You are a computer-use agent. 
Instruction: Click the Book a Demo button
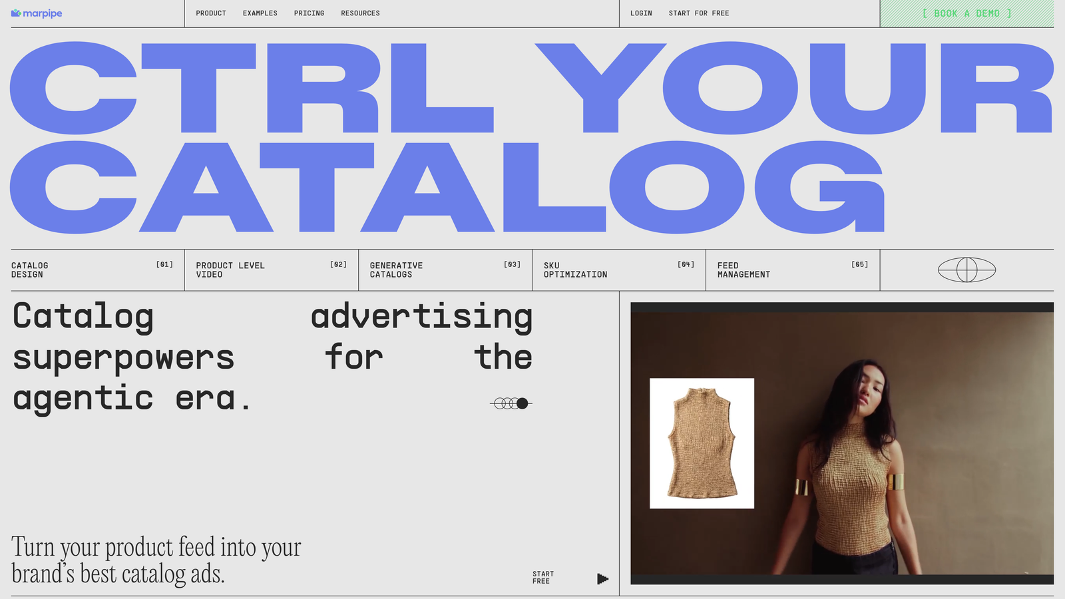tap(966, 13)
